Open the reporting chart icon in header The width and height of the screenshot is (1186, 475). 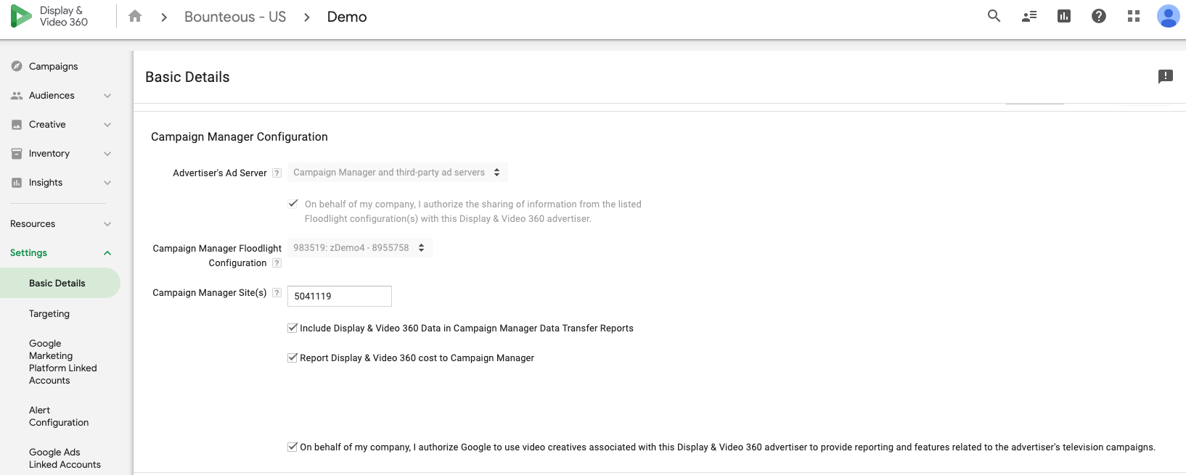[x=1064, y=16]
